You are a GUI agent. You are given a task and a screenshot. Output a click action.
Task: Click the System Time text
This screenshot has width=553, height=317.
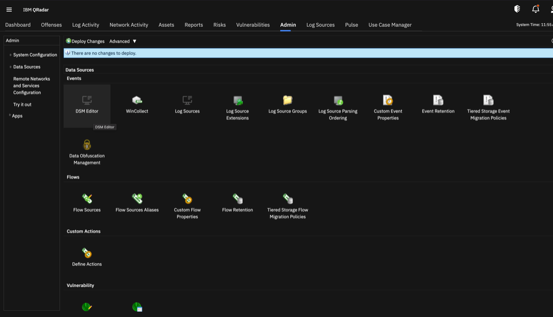coord(534,25)
